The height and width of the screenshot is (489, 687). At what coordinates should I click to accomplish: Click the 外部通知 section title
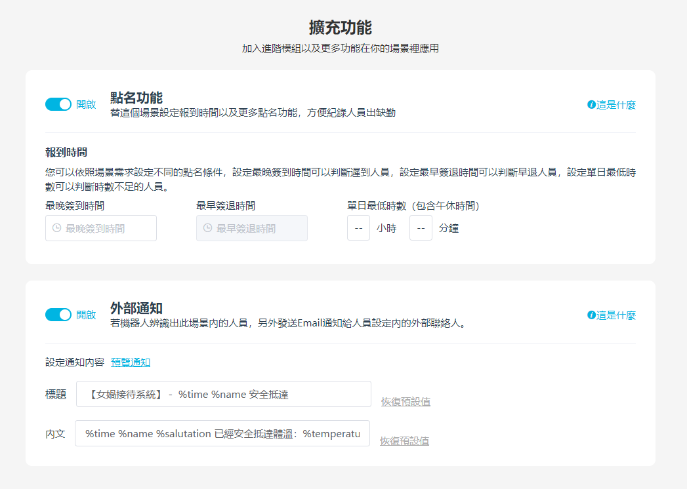coord(136,308)
